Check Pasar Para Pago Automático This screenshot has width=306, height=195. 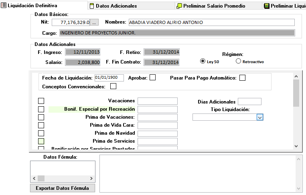242,78
